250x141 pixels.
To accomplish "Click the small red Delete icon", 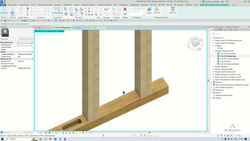I will coord(92,14).
